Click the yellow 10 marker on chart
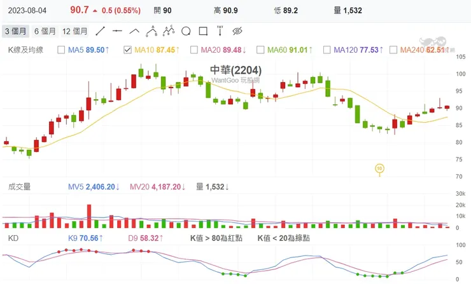 (379, 168)
